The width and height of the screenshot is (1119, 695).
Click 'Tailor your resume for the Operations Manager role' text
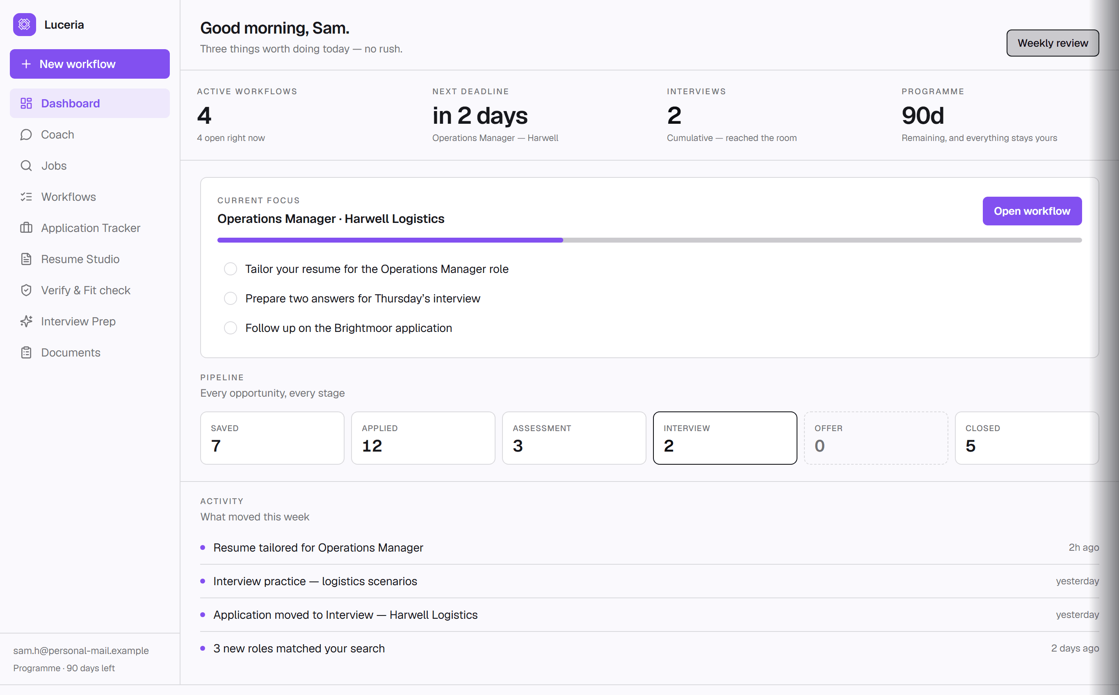click(x=377, y=269)
